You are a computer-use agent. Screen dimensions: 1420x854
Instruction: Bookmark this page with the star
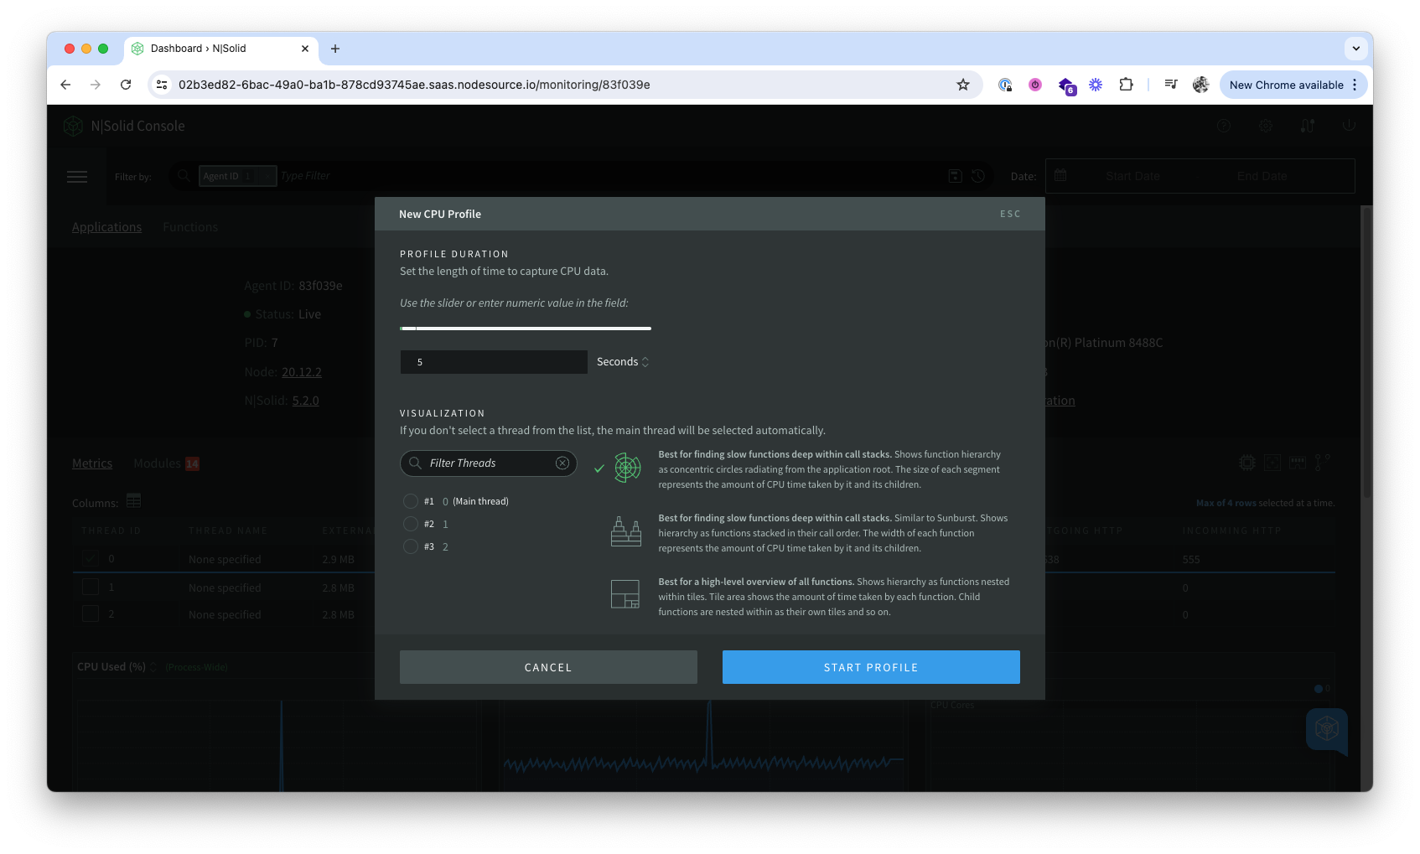tap(963, 85)
